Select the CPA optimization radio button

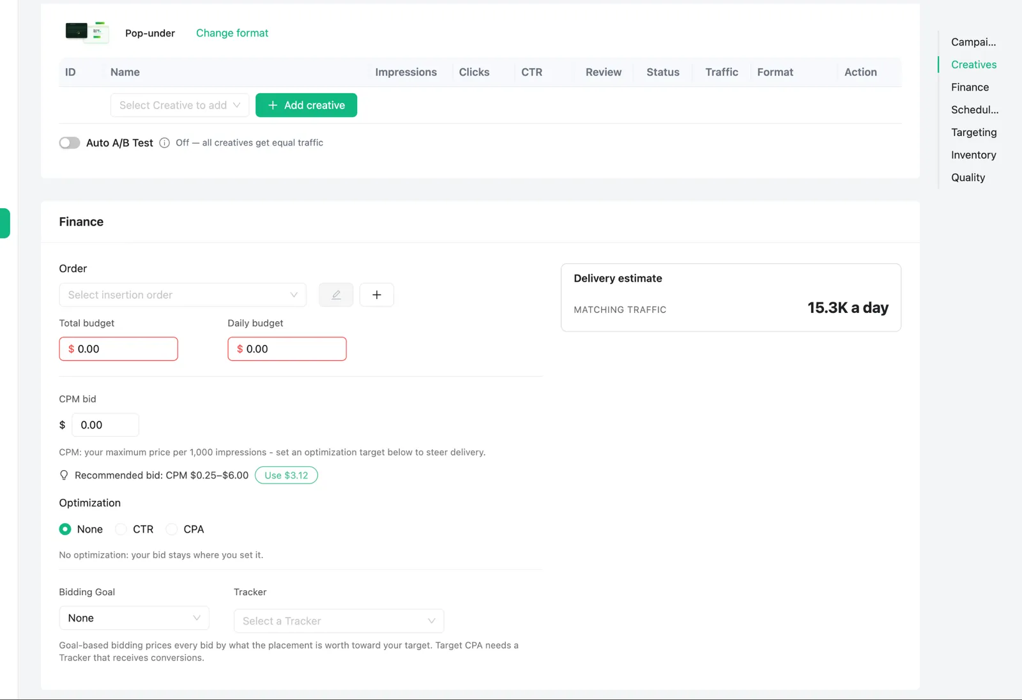[x=171, y=529]
